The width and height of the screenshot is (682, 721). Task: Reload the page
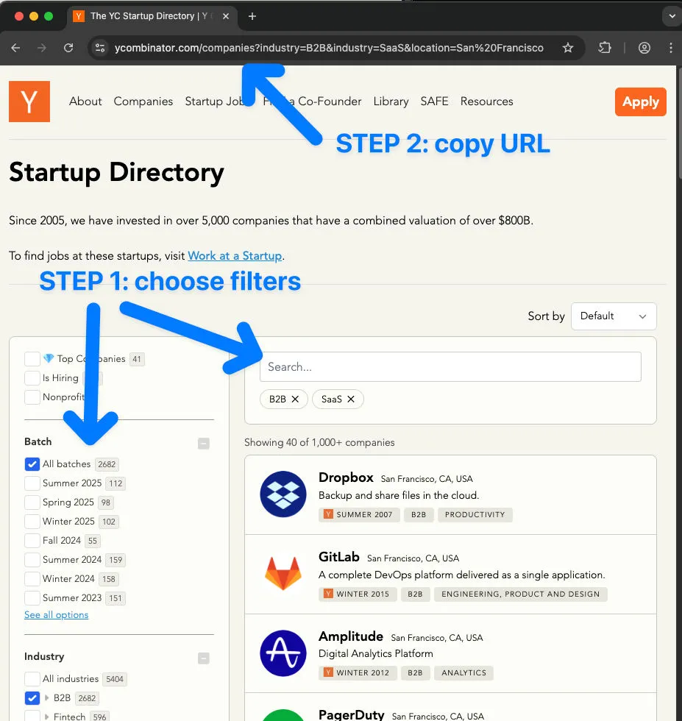click(68, 48)
